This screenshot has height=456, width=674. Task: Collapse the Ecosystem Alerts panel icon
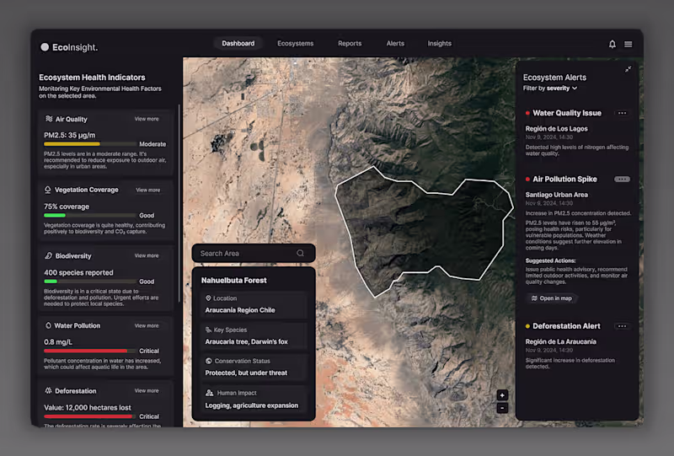(628, 69)
